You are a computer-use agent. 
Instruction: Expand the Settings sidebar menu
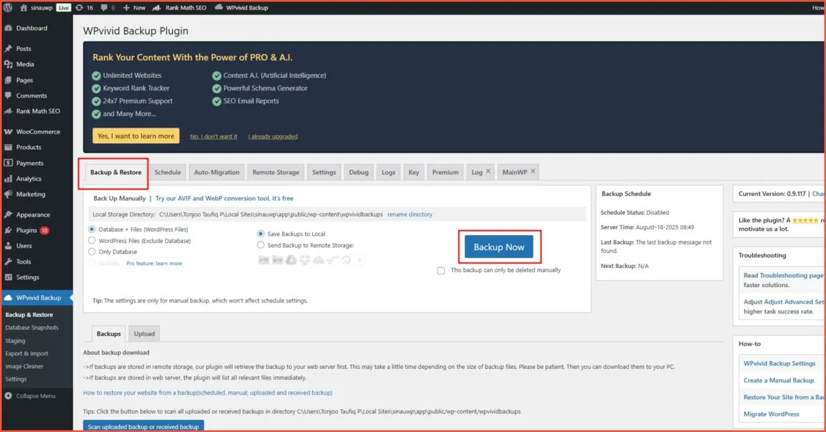(x=28, y=277)
